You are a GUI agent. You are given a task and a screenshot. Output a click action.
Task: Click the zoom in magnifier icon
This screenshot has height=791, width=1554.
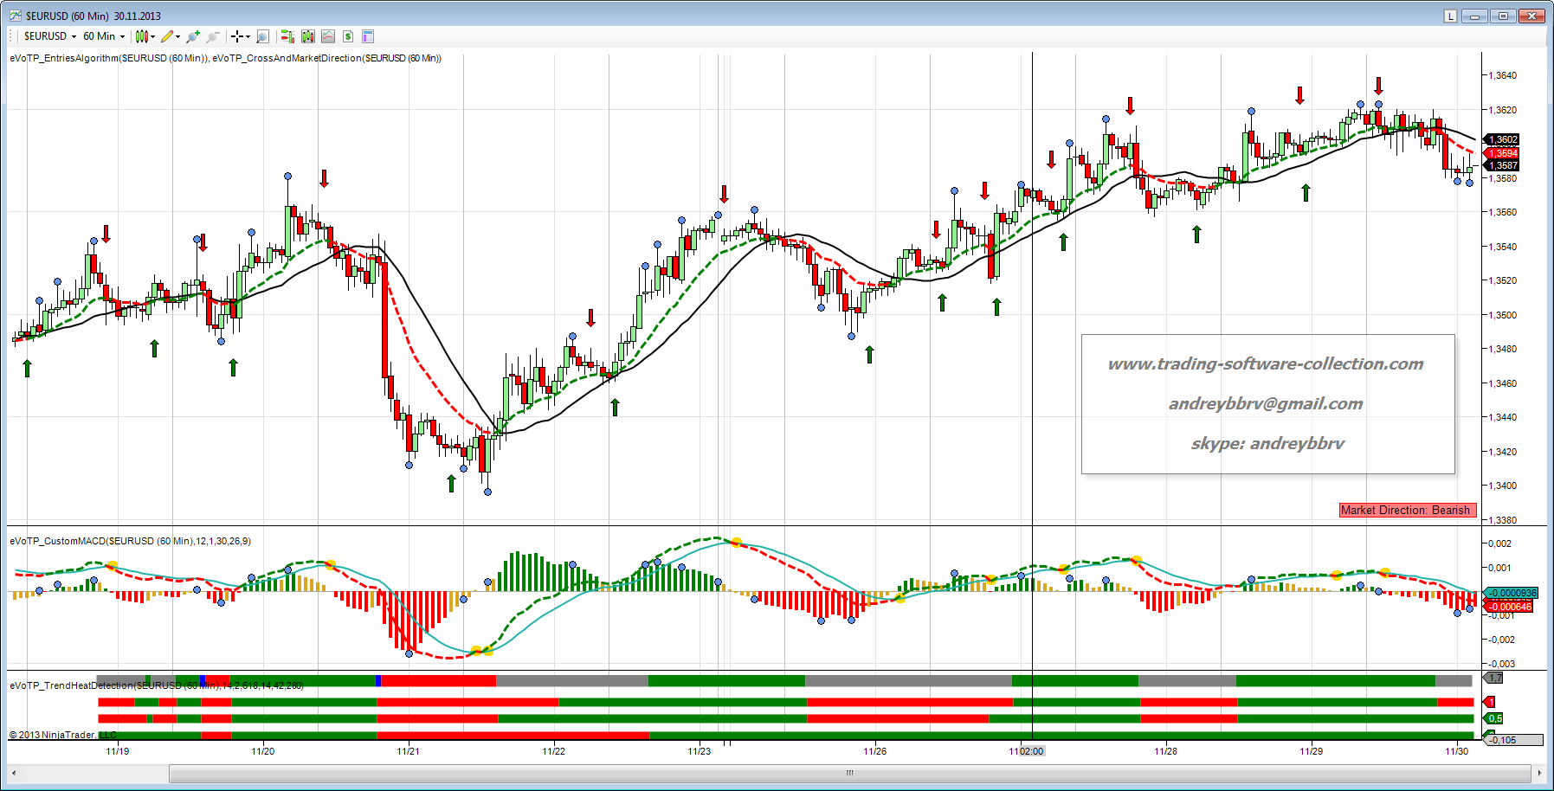(192, 36)
